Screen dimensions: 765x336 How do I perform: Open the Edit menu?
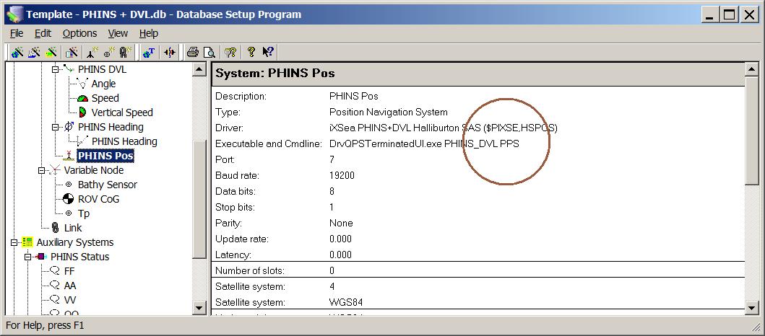click(x=43, y=33)
